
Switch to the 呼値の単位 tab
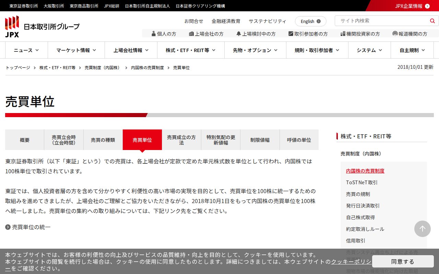click(299, 140)
